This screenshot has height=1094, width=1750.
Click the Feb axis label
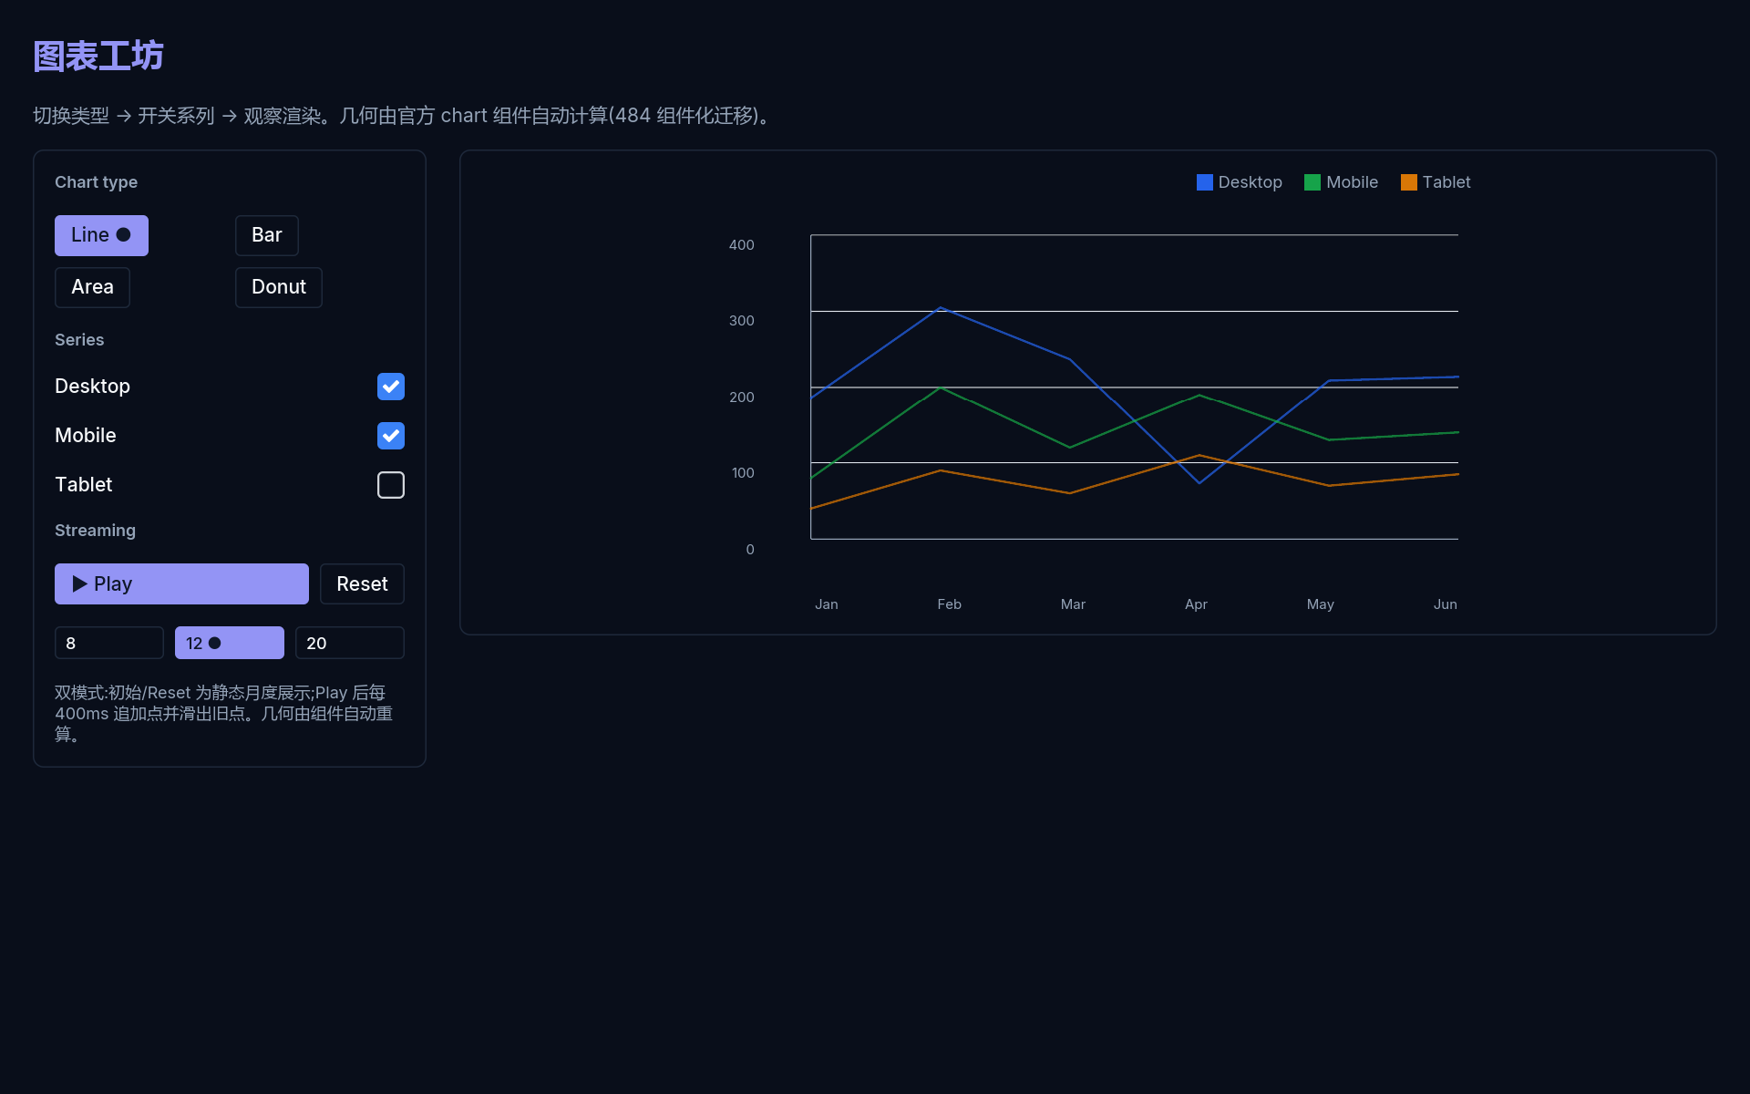(950, 604)
